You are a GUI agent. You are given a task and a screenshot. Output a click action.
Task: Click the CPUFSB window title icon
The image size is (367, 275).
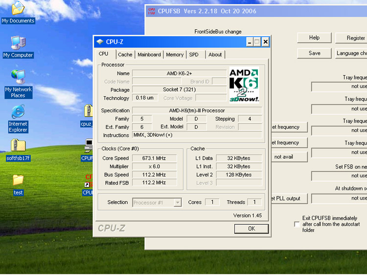[151, 11]
